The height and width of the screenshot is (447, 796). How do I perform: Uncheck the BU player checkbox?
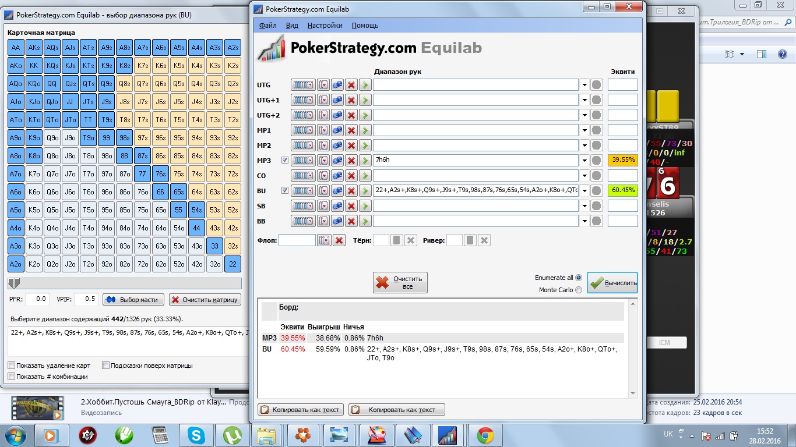click(x=285, y=191)
